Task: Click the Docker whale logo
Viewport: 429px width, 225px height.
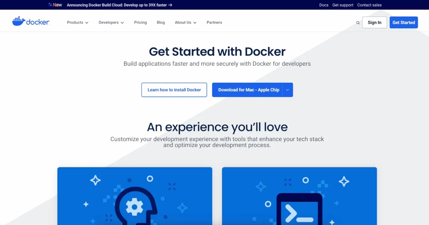Action: coord(31,21)
